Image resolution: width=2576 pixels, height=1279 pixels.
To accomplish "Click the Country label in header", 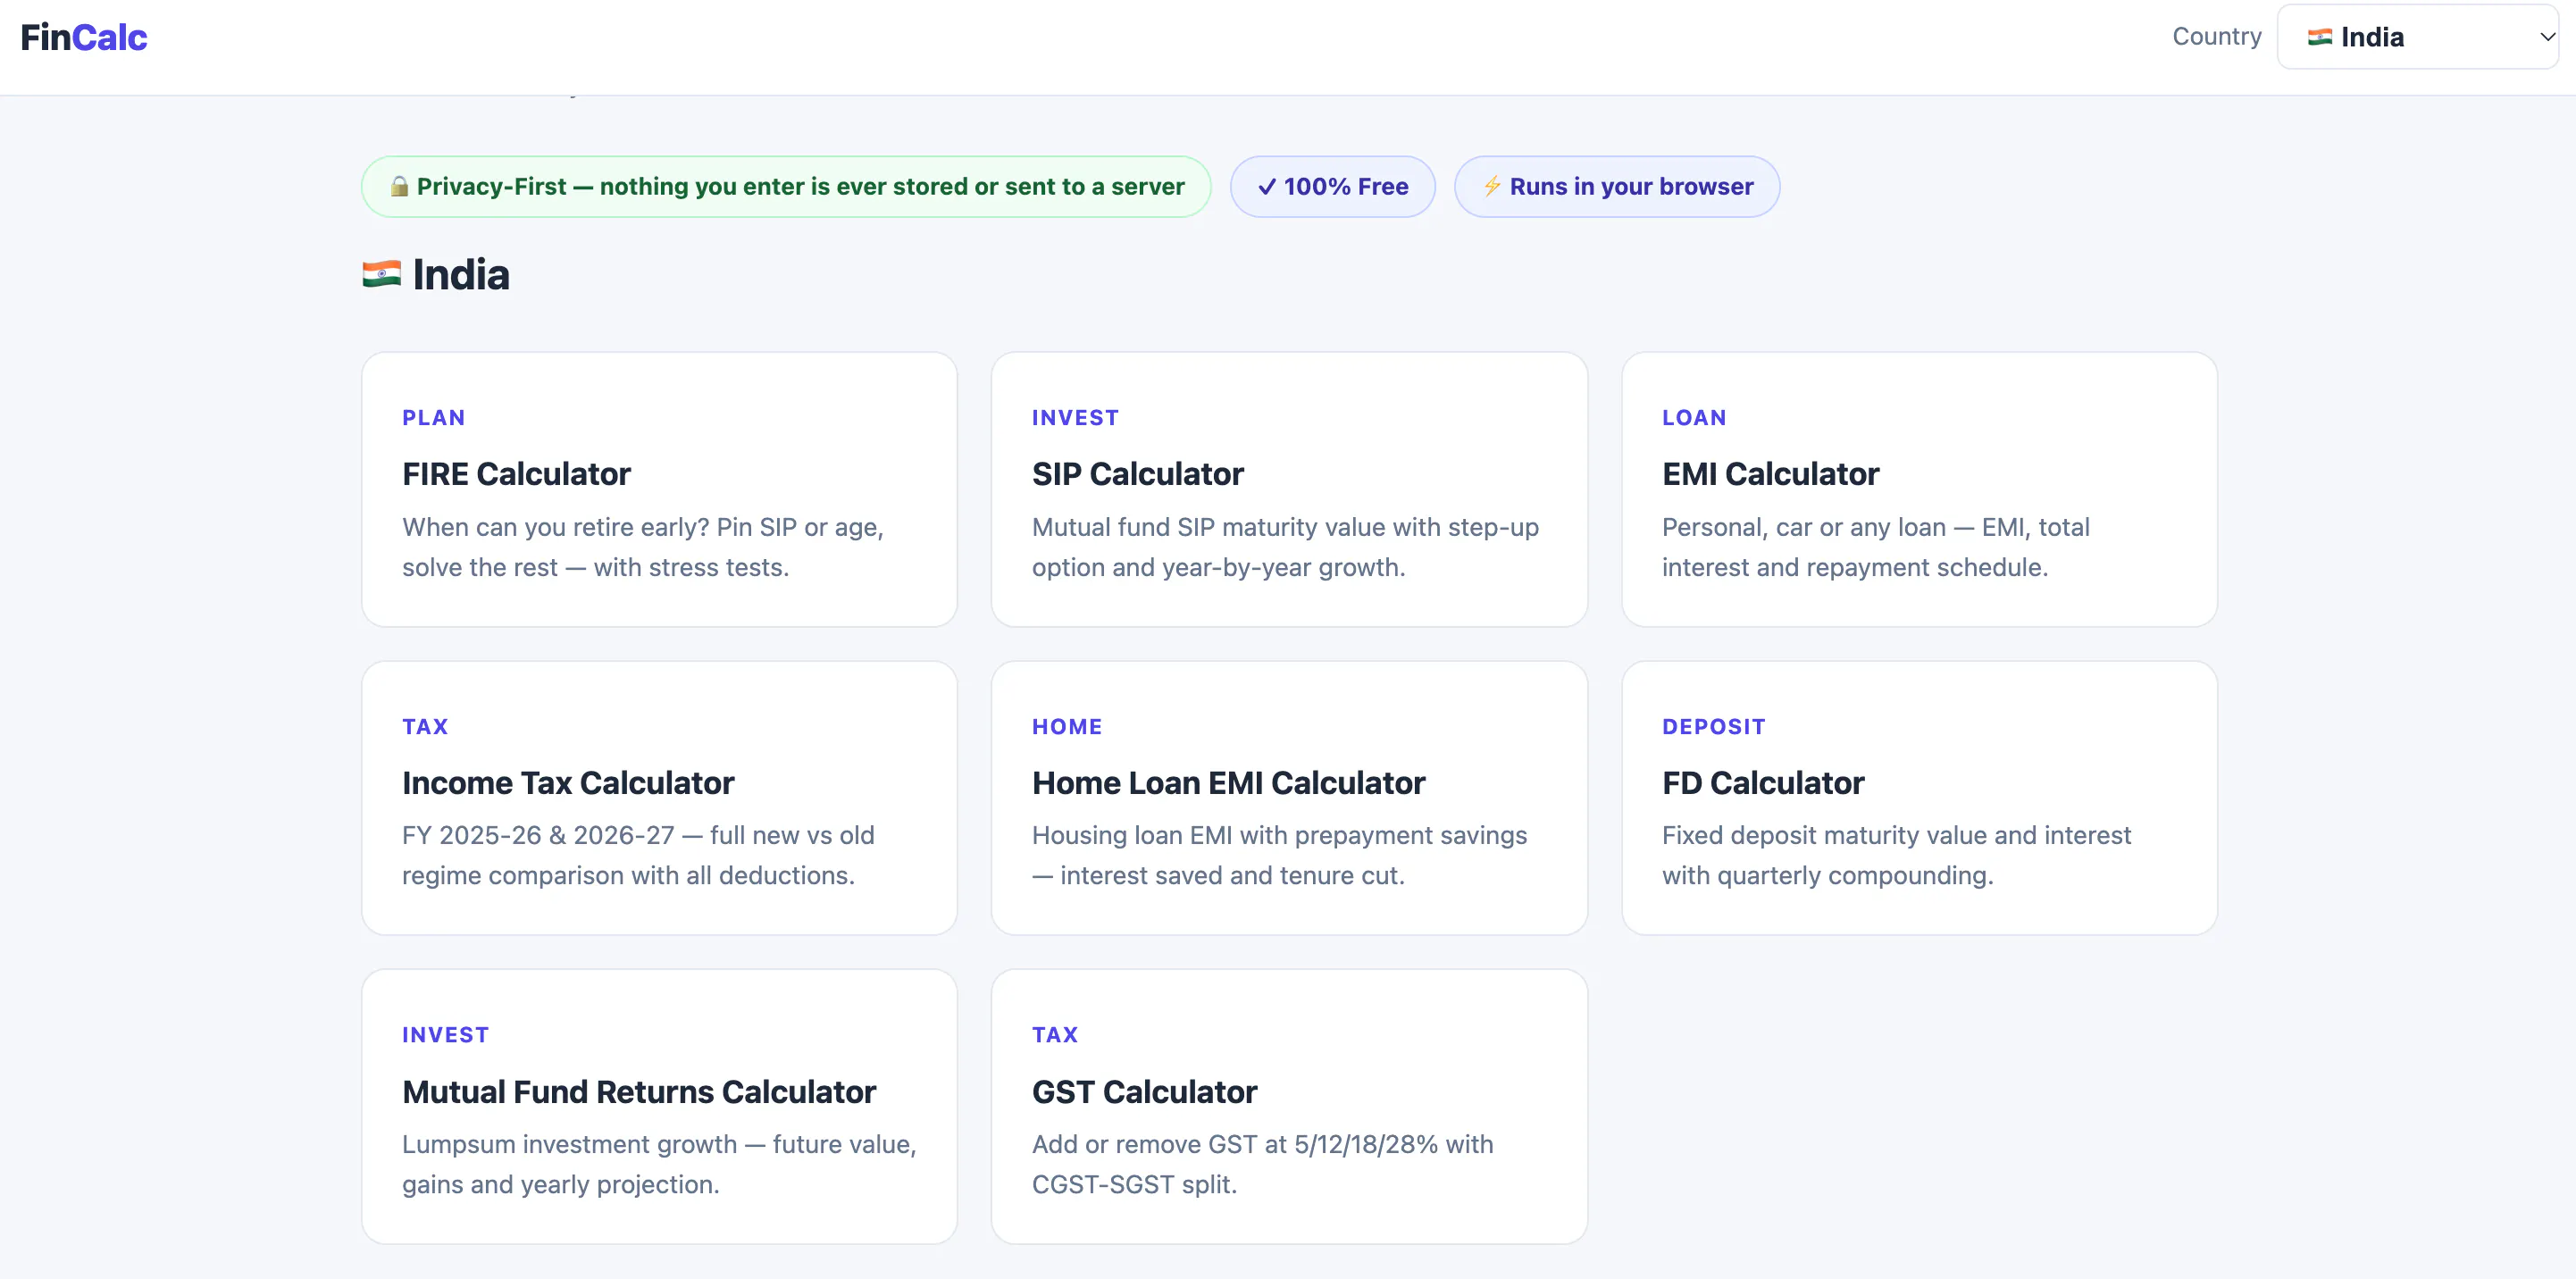I will (2217, 37).
